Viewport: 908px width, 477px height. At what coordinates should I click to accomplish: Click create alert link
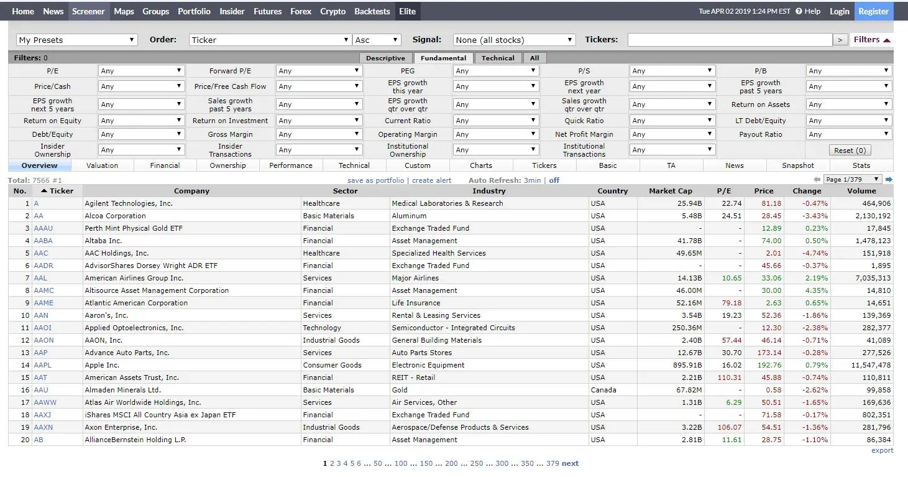[432, 180]
